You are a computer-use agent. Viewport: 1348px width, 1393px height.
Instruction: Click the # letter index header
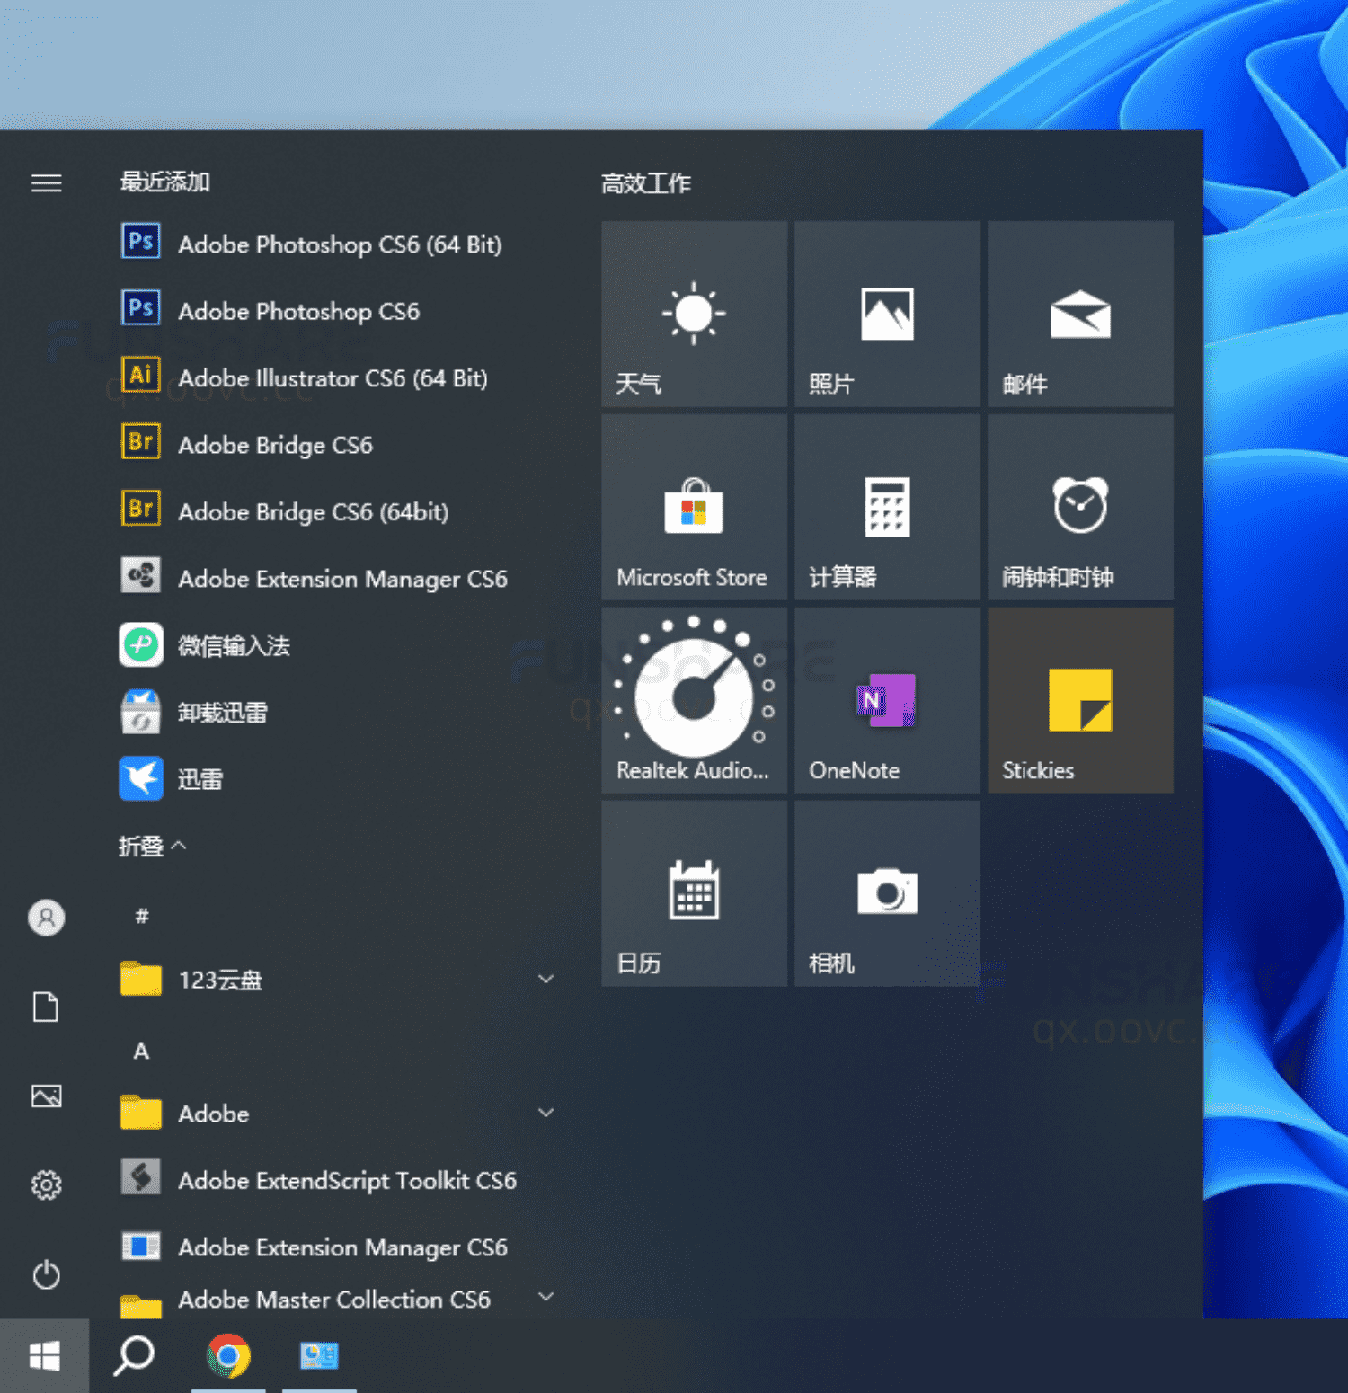pos(142,916)
